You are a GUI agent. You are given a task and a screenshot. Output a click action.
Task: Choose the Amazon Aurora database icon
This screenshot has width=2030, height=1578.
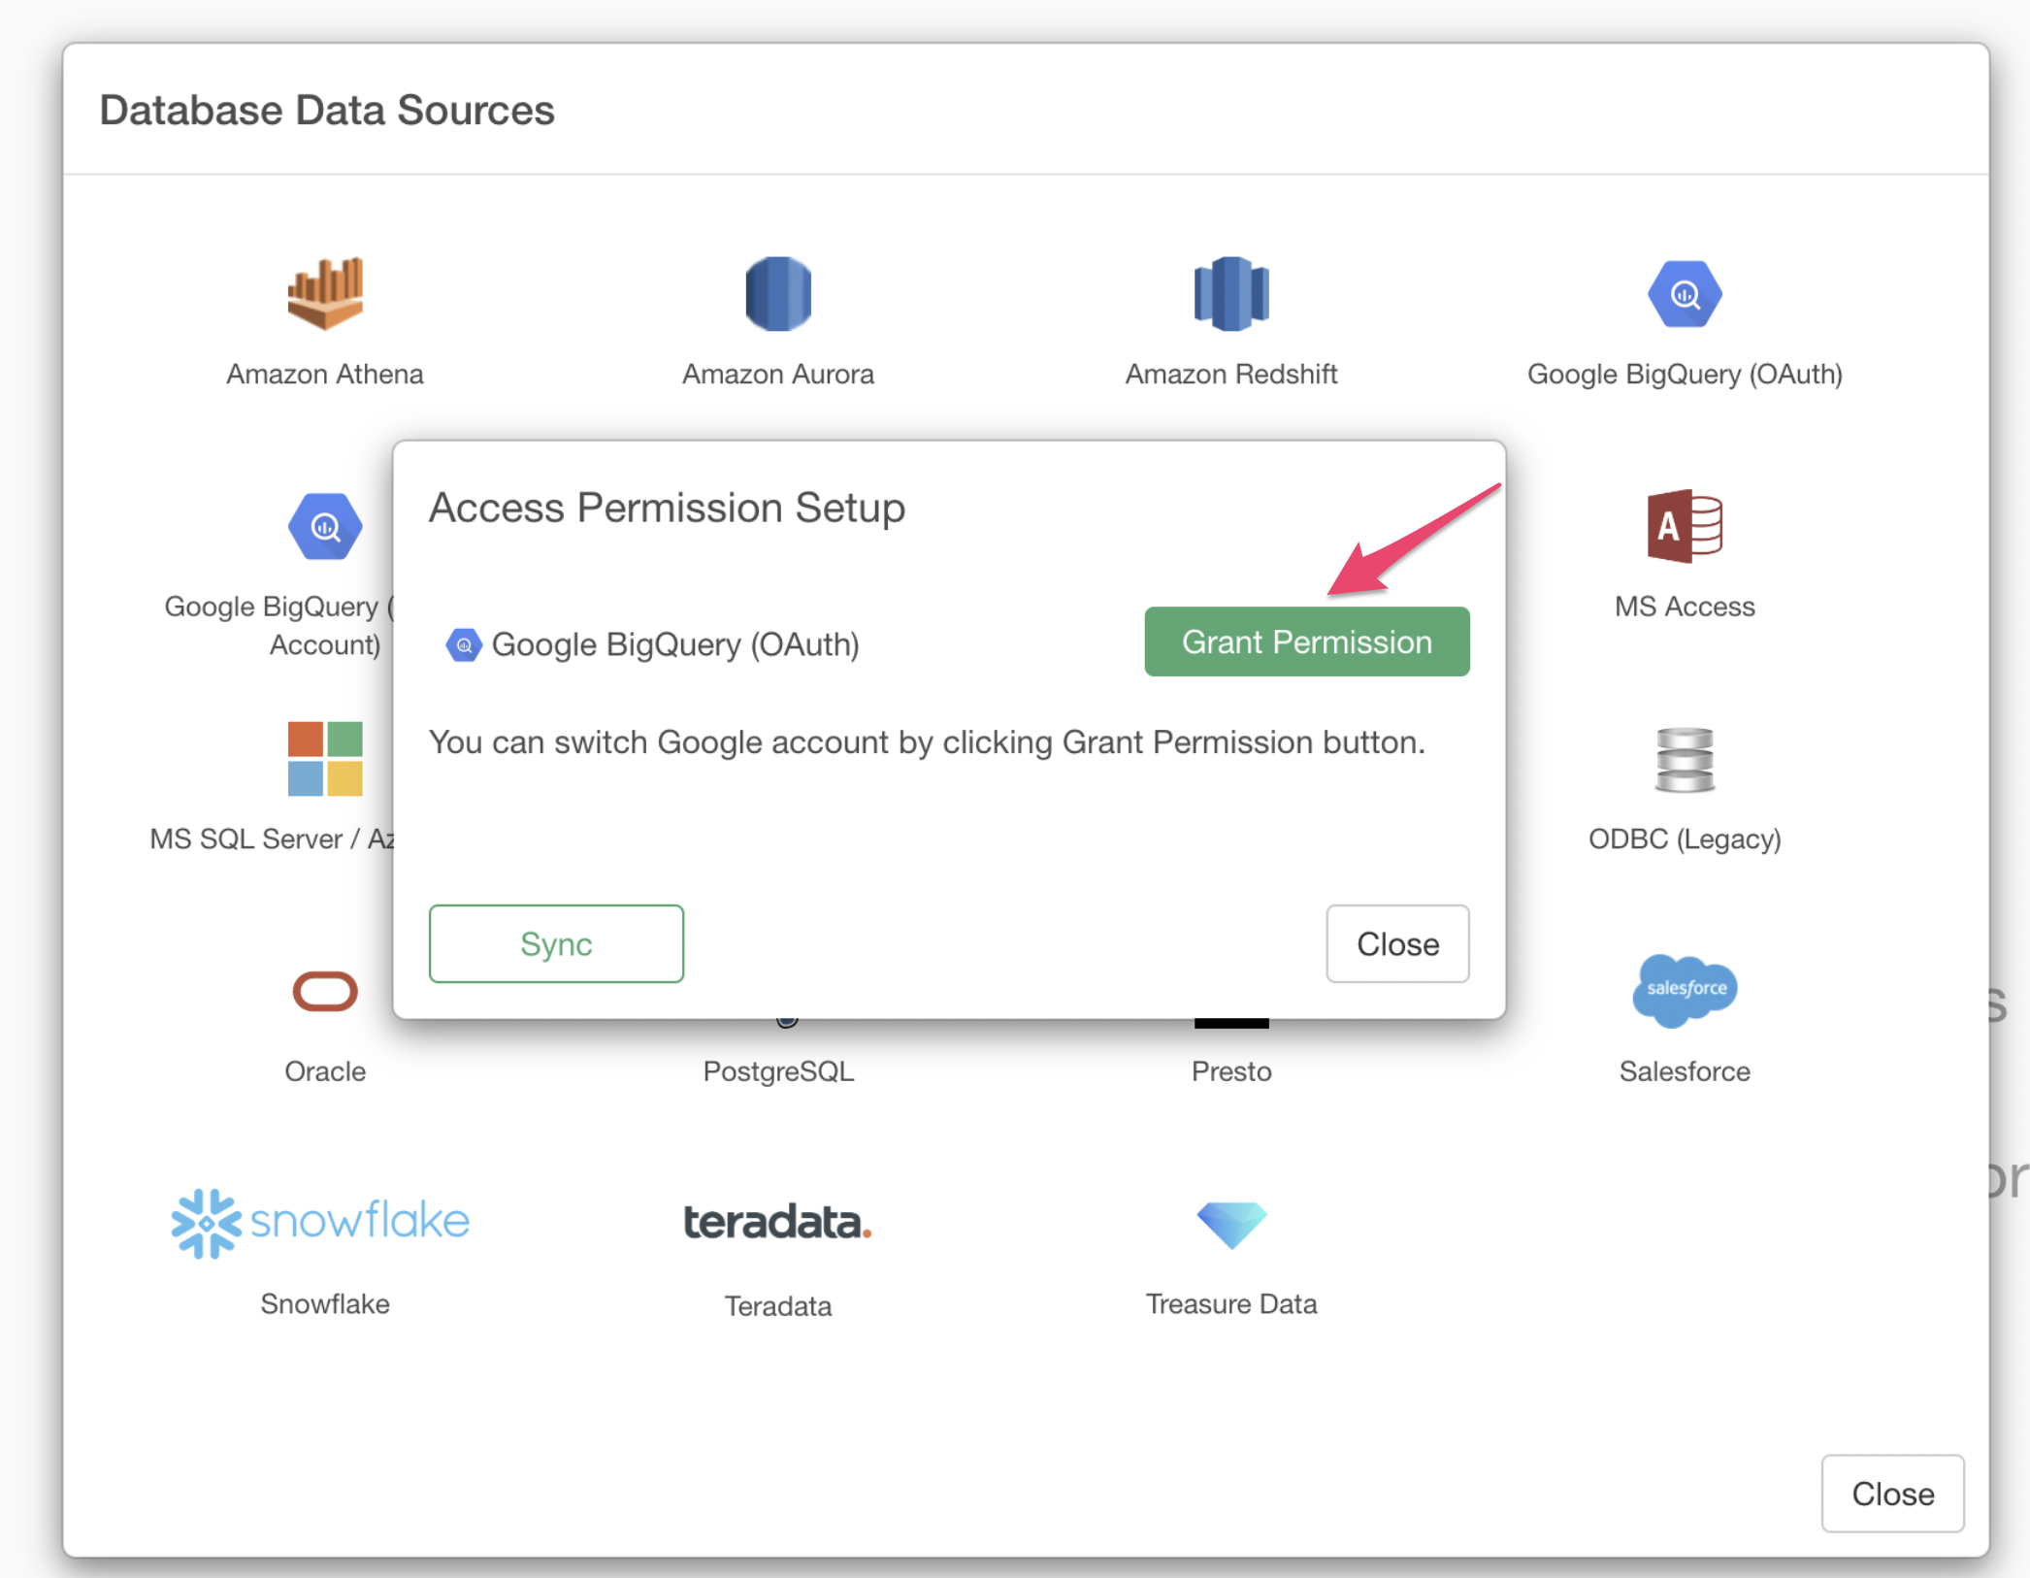click(x=778, y=294)
